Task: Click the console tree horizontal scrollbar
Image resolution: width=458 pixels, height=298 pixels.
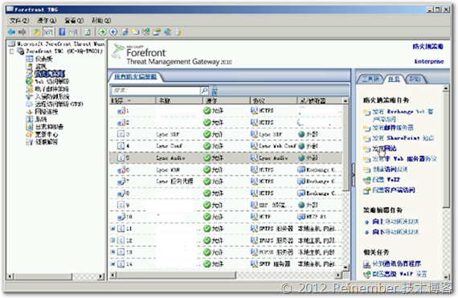Action: (55, 276)
